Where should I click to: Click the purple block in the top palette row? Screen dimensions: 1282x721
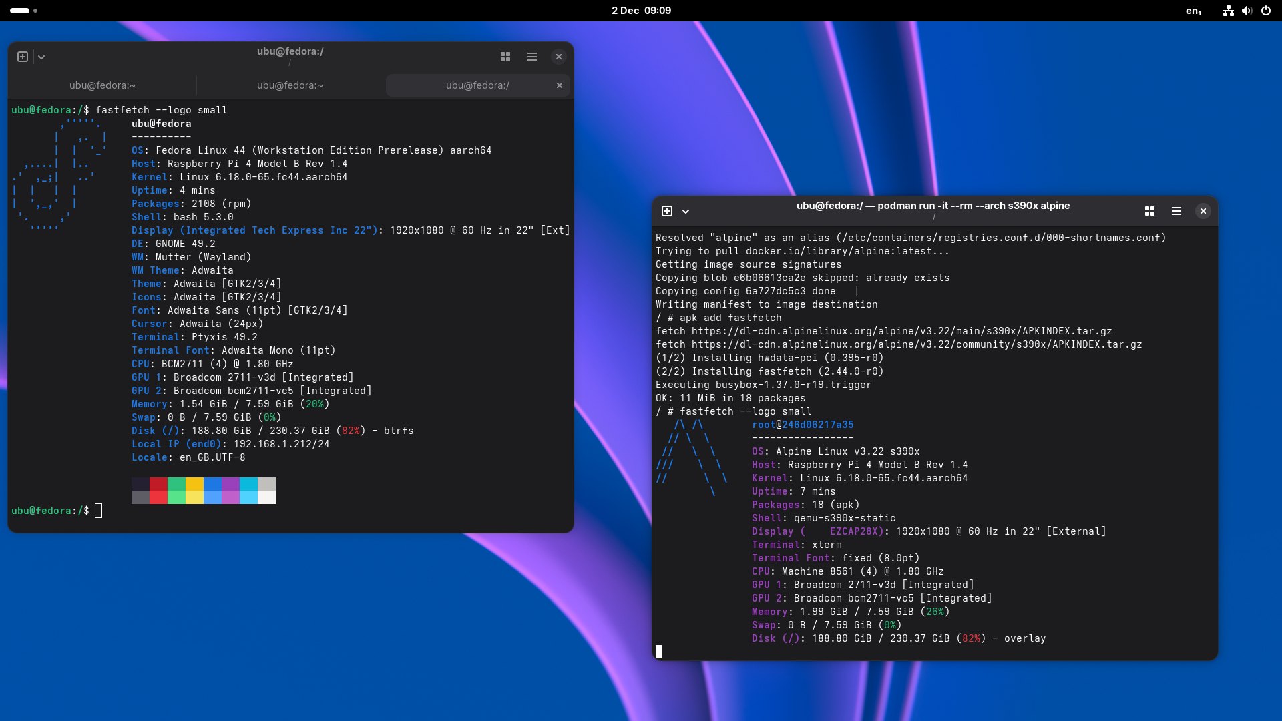tap(230, 484)
